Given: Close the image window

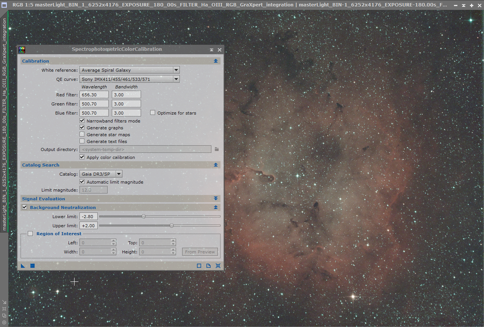Looking at the screenshot, I should [479, 5].
